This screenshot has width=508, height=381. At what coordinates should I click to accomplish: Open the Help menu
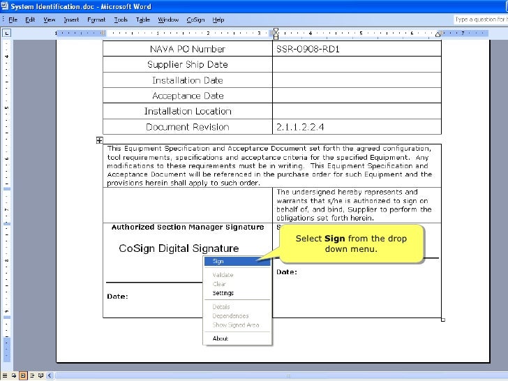pos(218,20)
